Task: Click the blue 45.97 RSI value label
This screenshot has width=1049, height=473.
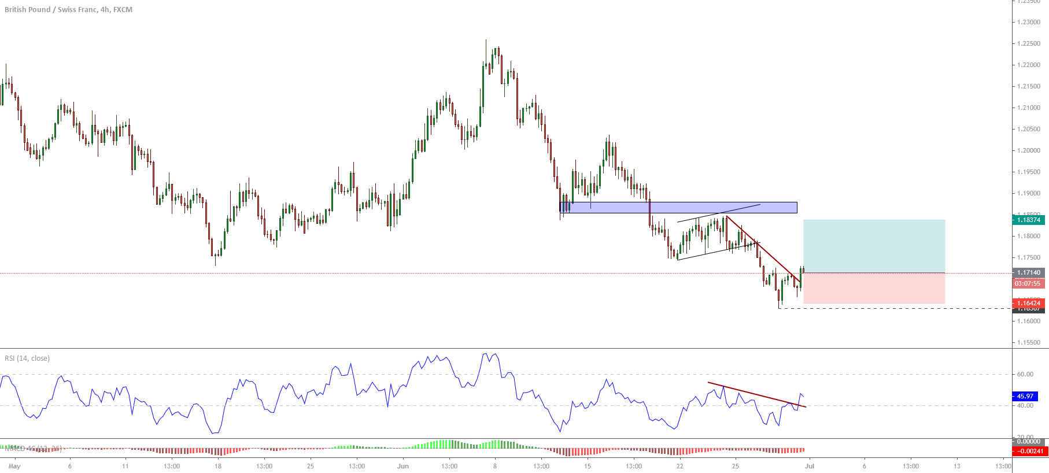Action: pyautogui.click(x=1025, y=396)
